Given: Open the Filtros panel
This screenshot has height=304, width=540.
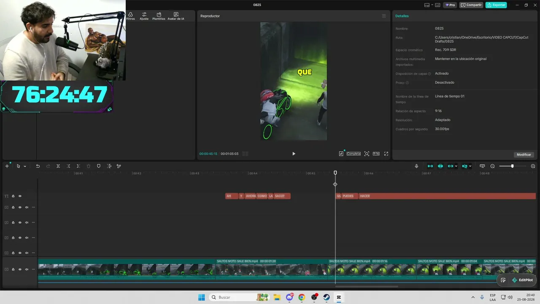Looking at the screenshot, I should coord(130,16).
